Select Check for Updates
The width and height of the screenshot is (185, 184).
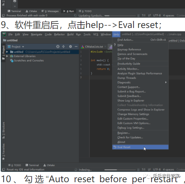click(x=140, y=138)
